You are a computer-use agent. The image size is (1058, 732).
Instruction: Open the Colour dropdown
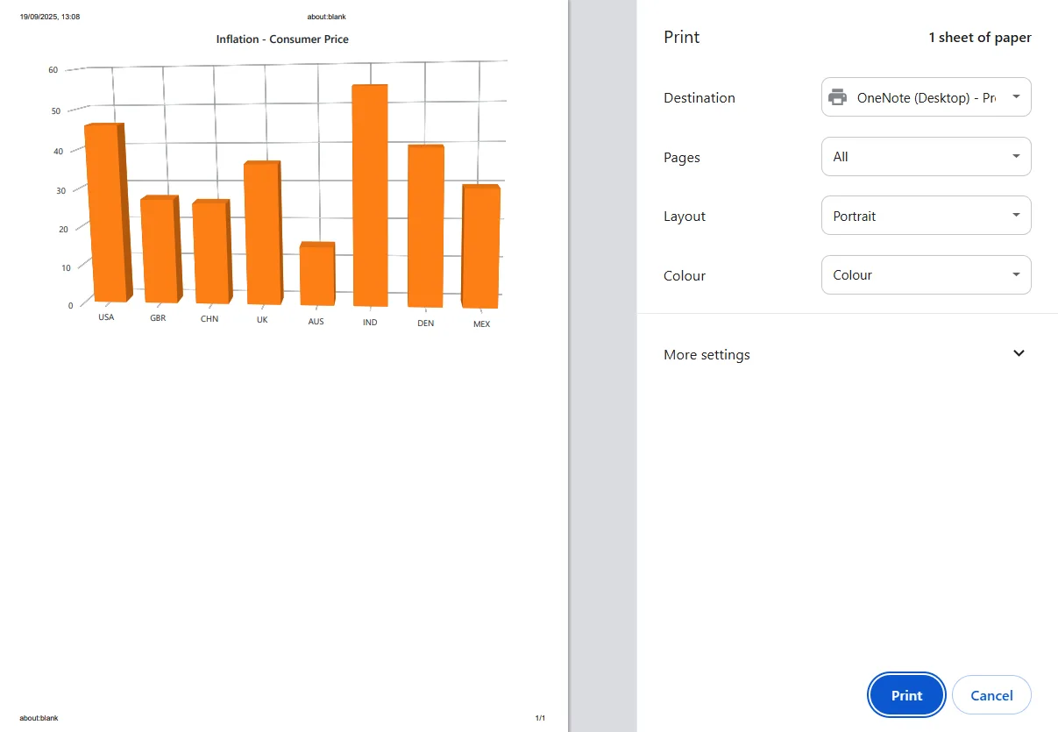tap(926, 275)
